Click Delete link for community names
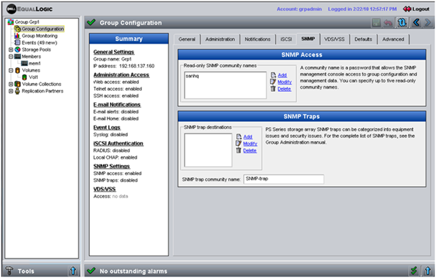 coord(285,89)
